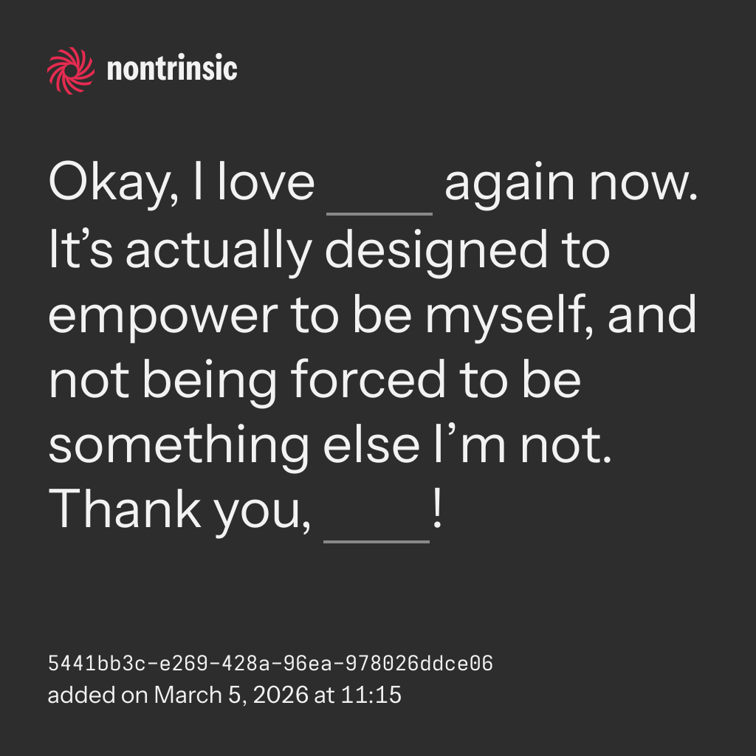Click the word "else" in the quote
This screenshot has height=756, width=756.
pyautogui.click(x=375, y=444)
